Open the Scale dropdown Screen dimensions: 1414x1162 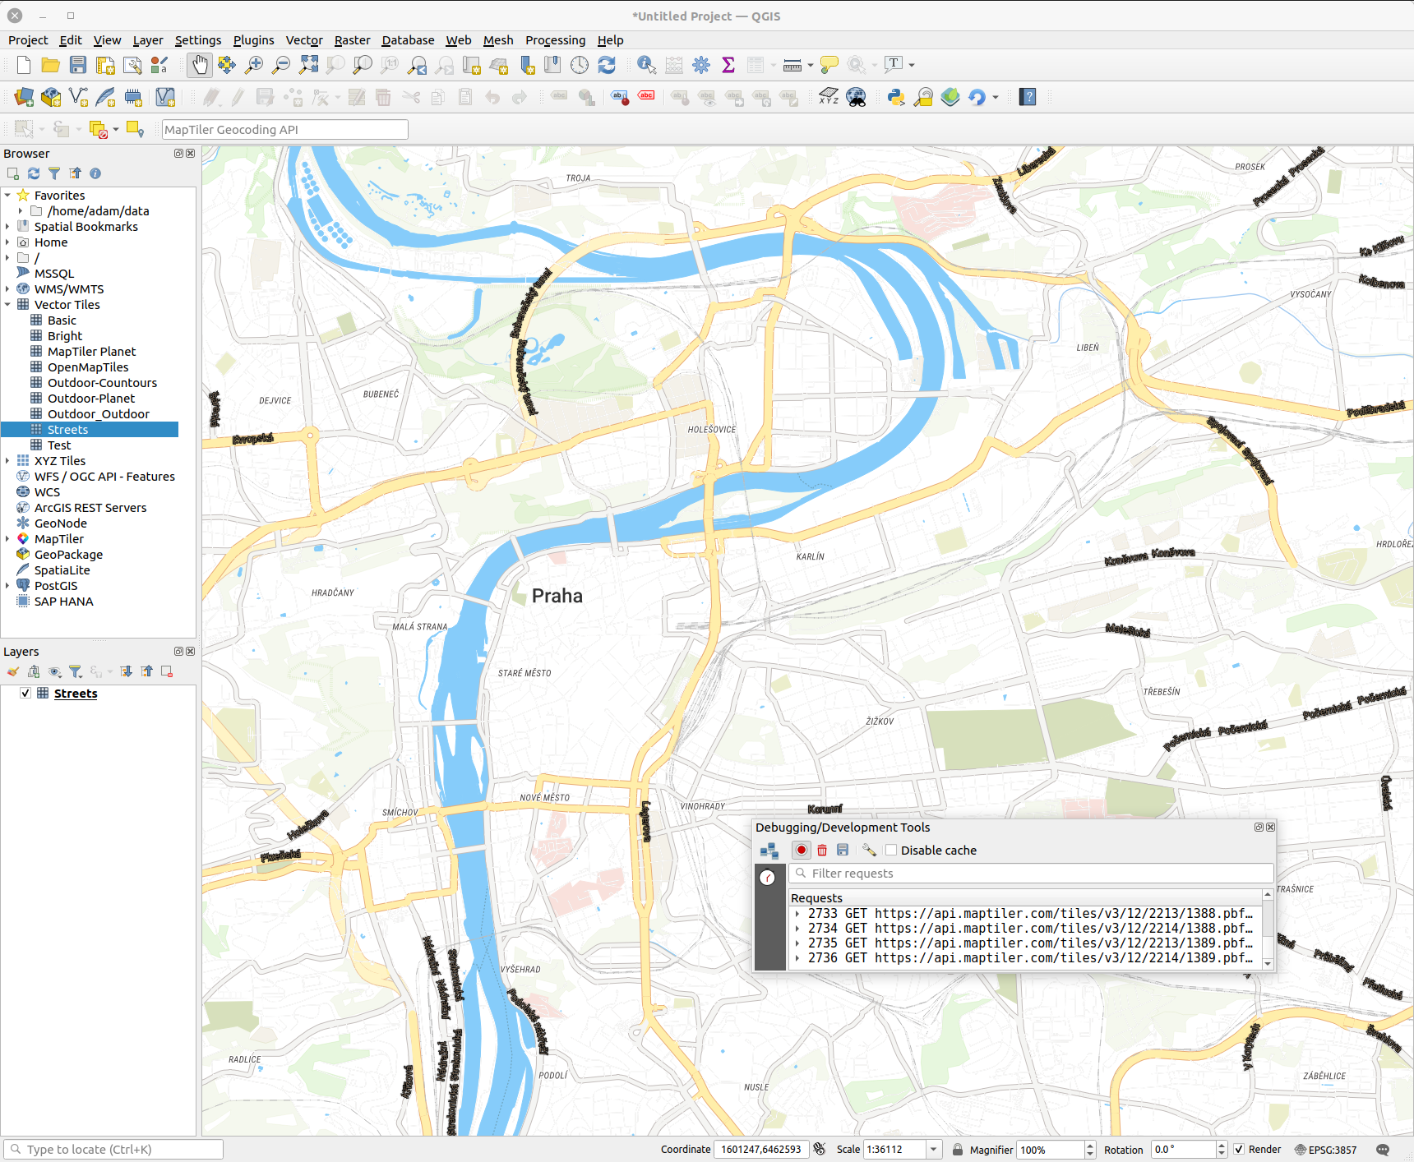click(932, 1149)
